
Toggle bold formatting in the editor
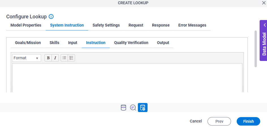point(48,58)
